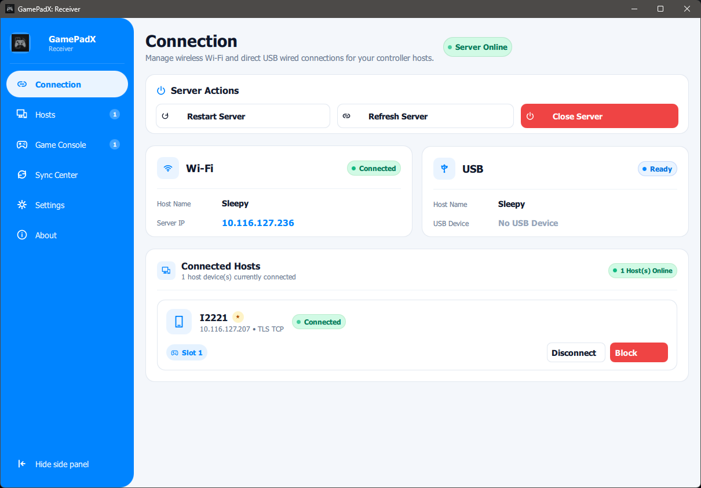Click the Hosts monitor icon in sidebar
This screenshot has height=488, width=701.
pos(22,115)
